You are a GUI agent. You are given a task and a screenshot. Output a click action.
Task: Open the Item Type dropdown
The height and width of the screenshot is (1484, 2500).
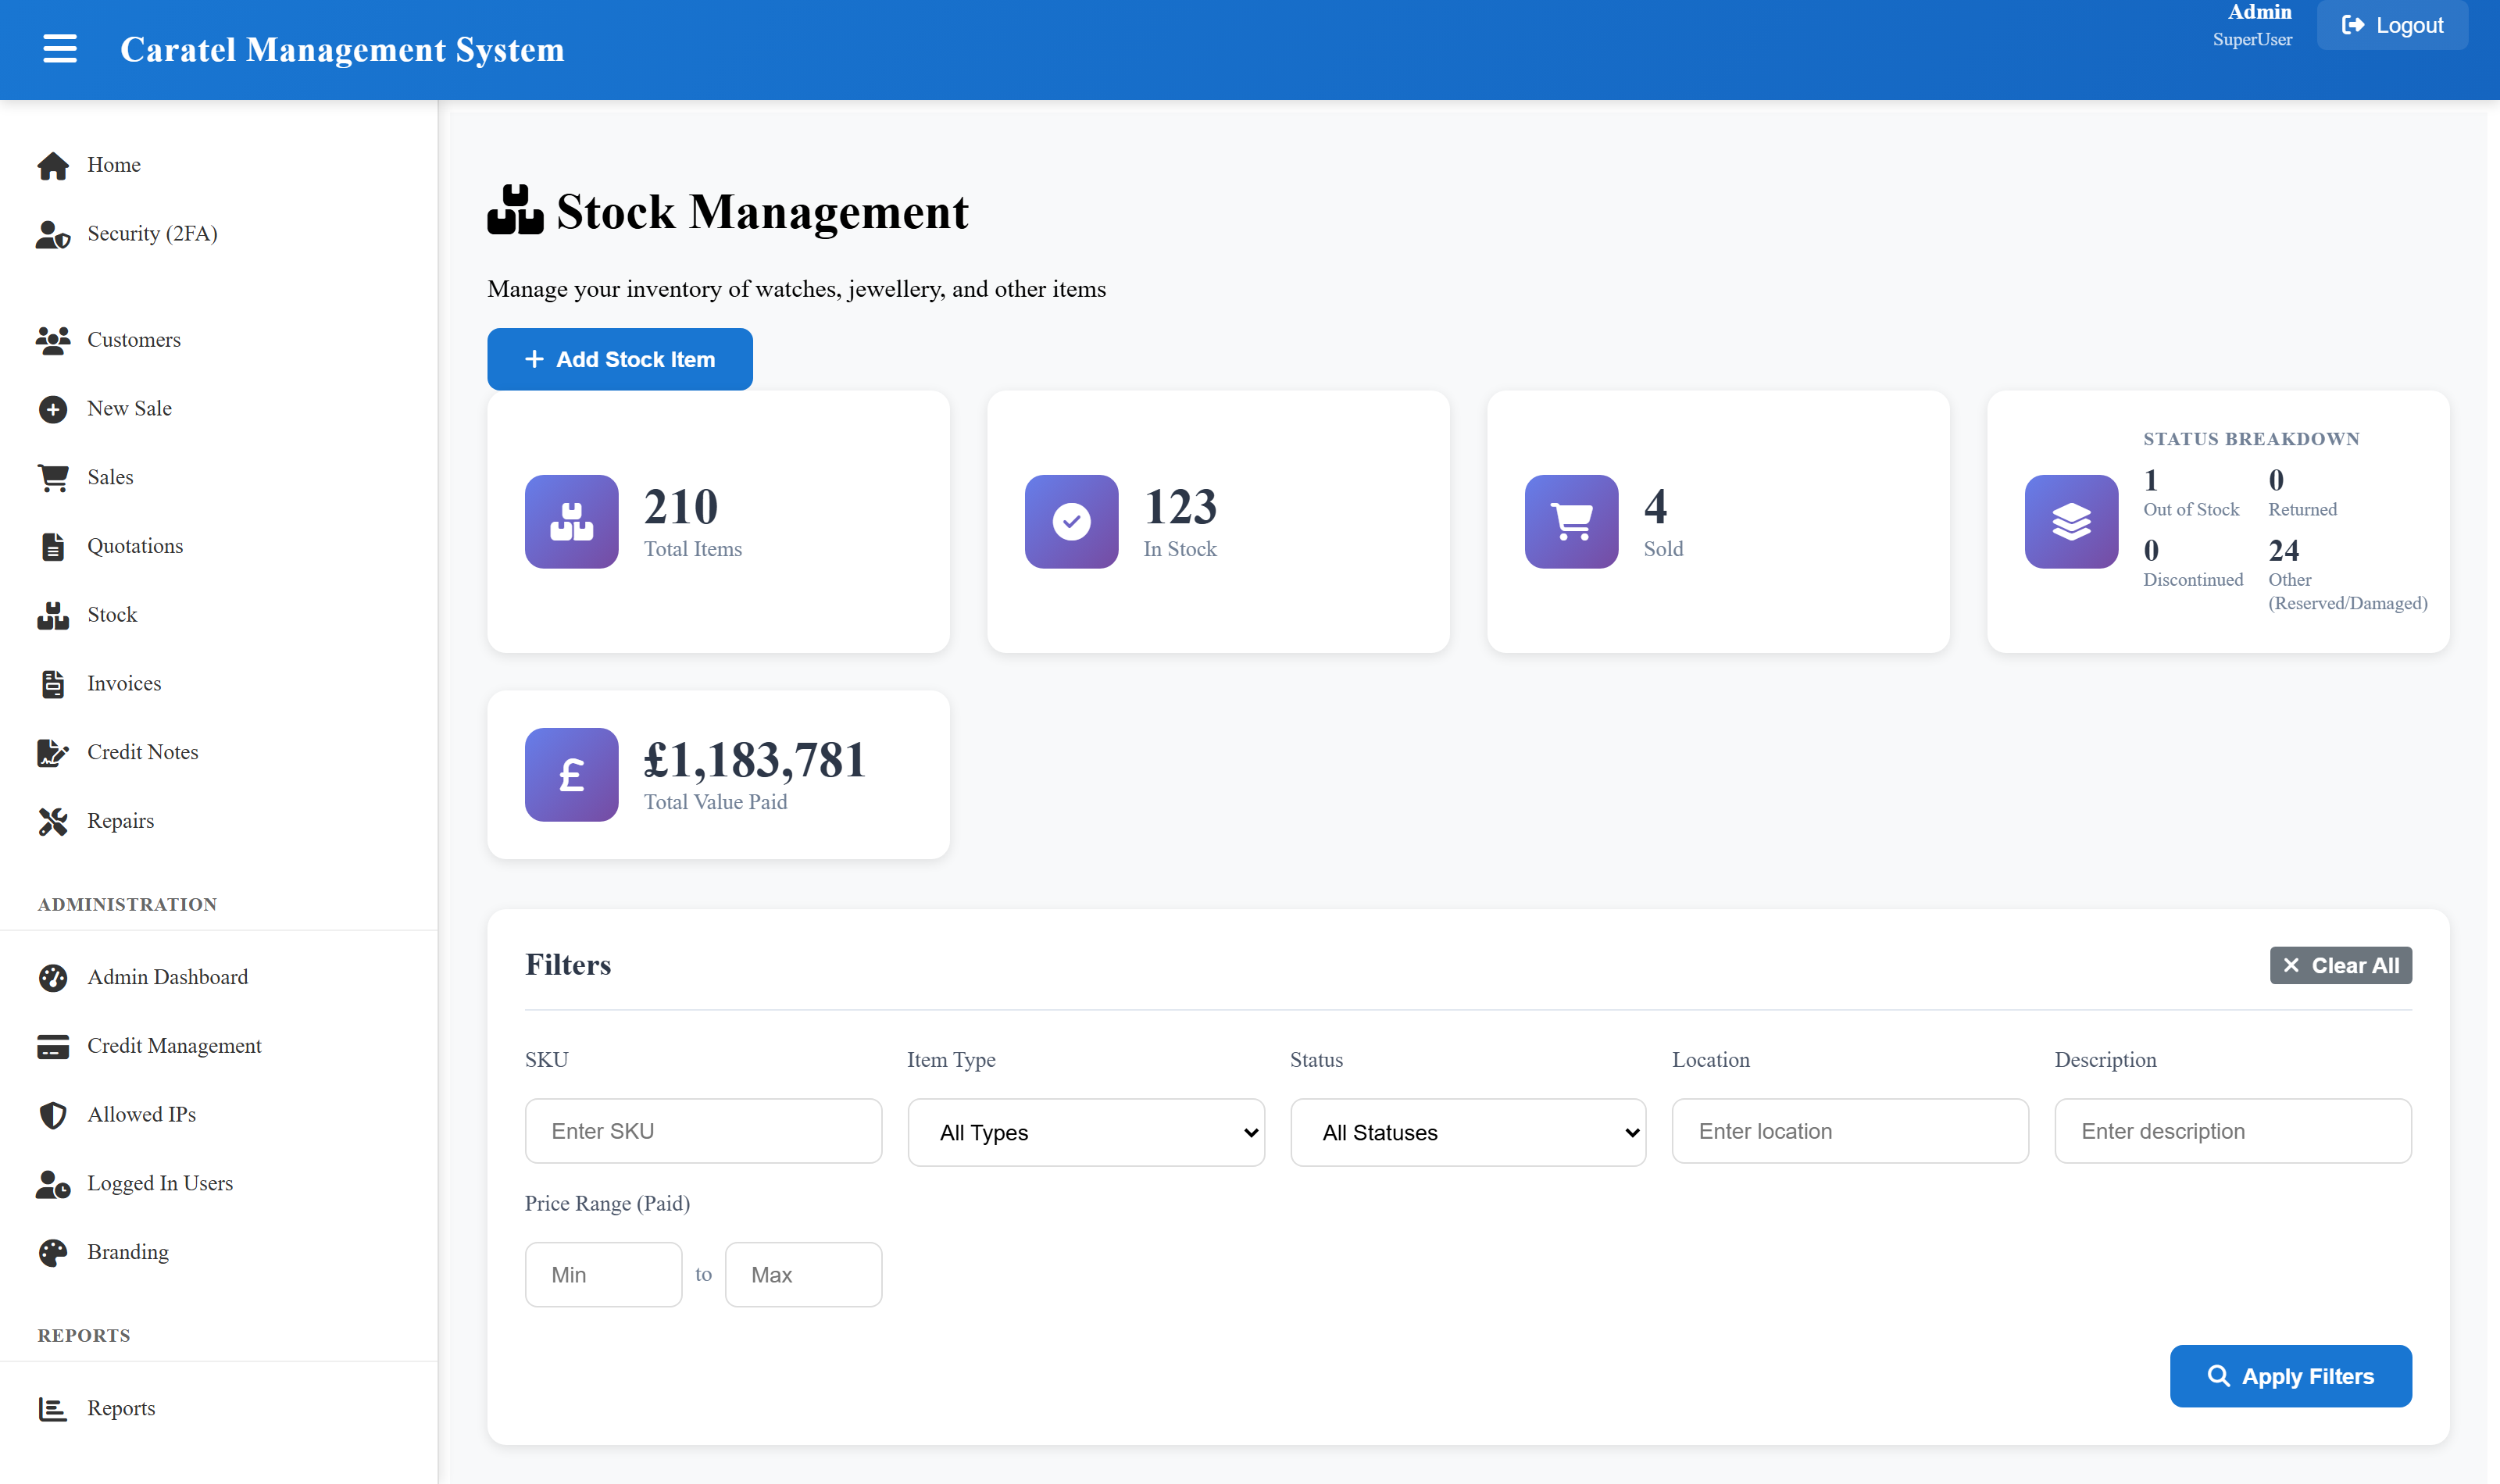tap(1086, 1132)
